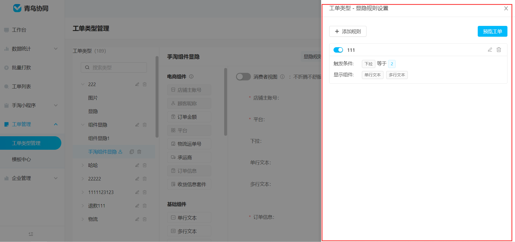The height and width of the screenshot is (242, 515).
Task: Delete rule 111 with trash icon
Action: (499, 50)
